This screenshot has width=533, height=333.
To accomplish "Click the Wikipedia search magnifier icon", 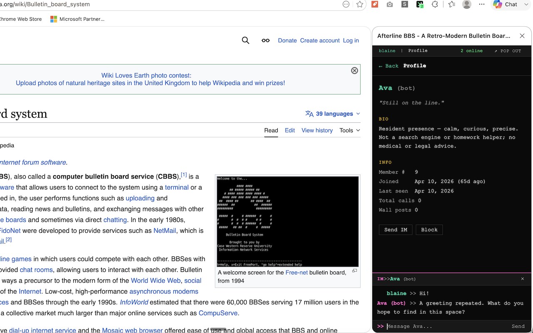I will [246, 40].
